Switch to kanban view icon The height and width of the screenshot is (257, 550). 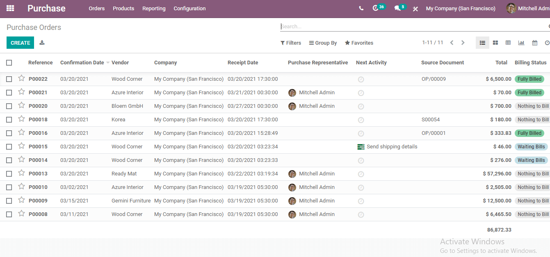point(495,43)
